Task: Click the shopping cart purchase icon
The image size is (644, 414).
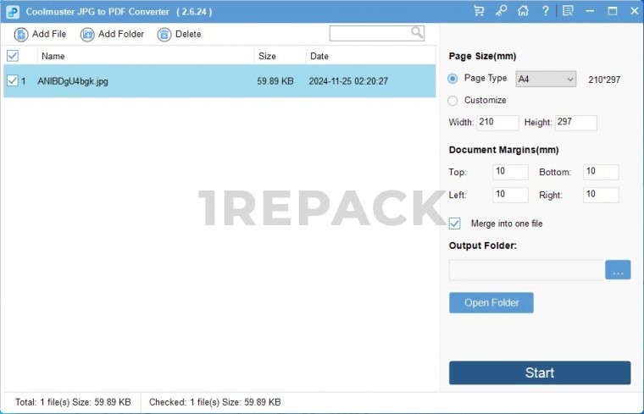Action: pos(479,11)
